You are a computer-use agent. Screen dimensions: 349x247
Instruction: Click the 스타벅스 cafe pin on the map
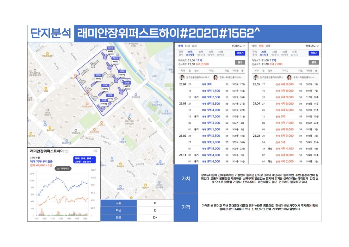[102, 123]
